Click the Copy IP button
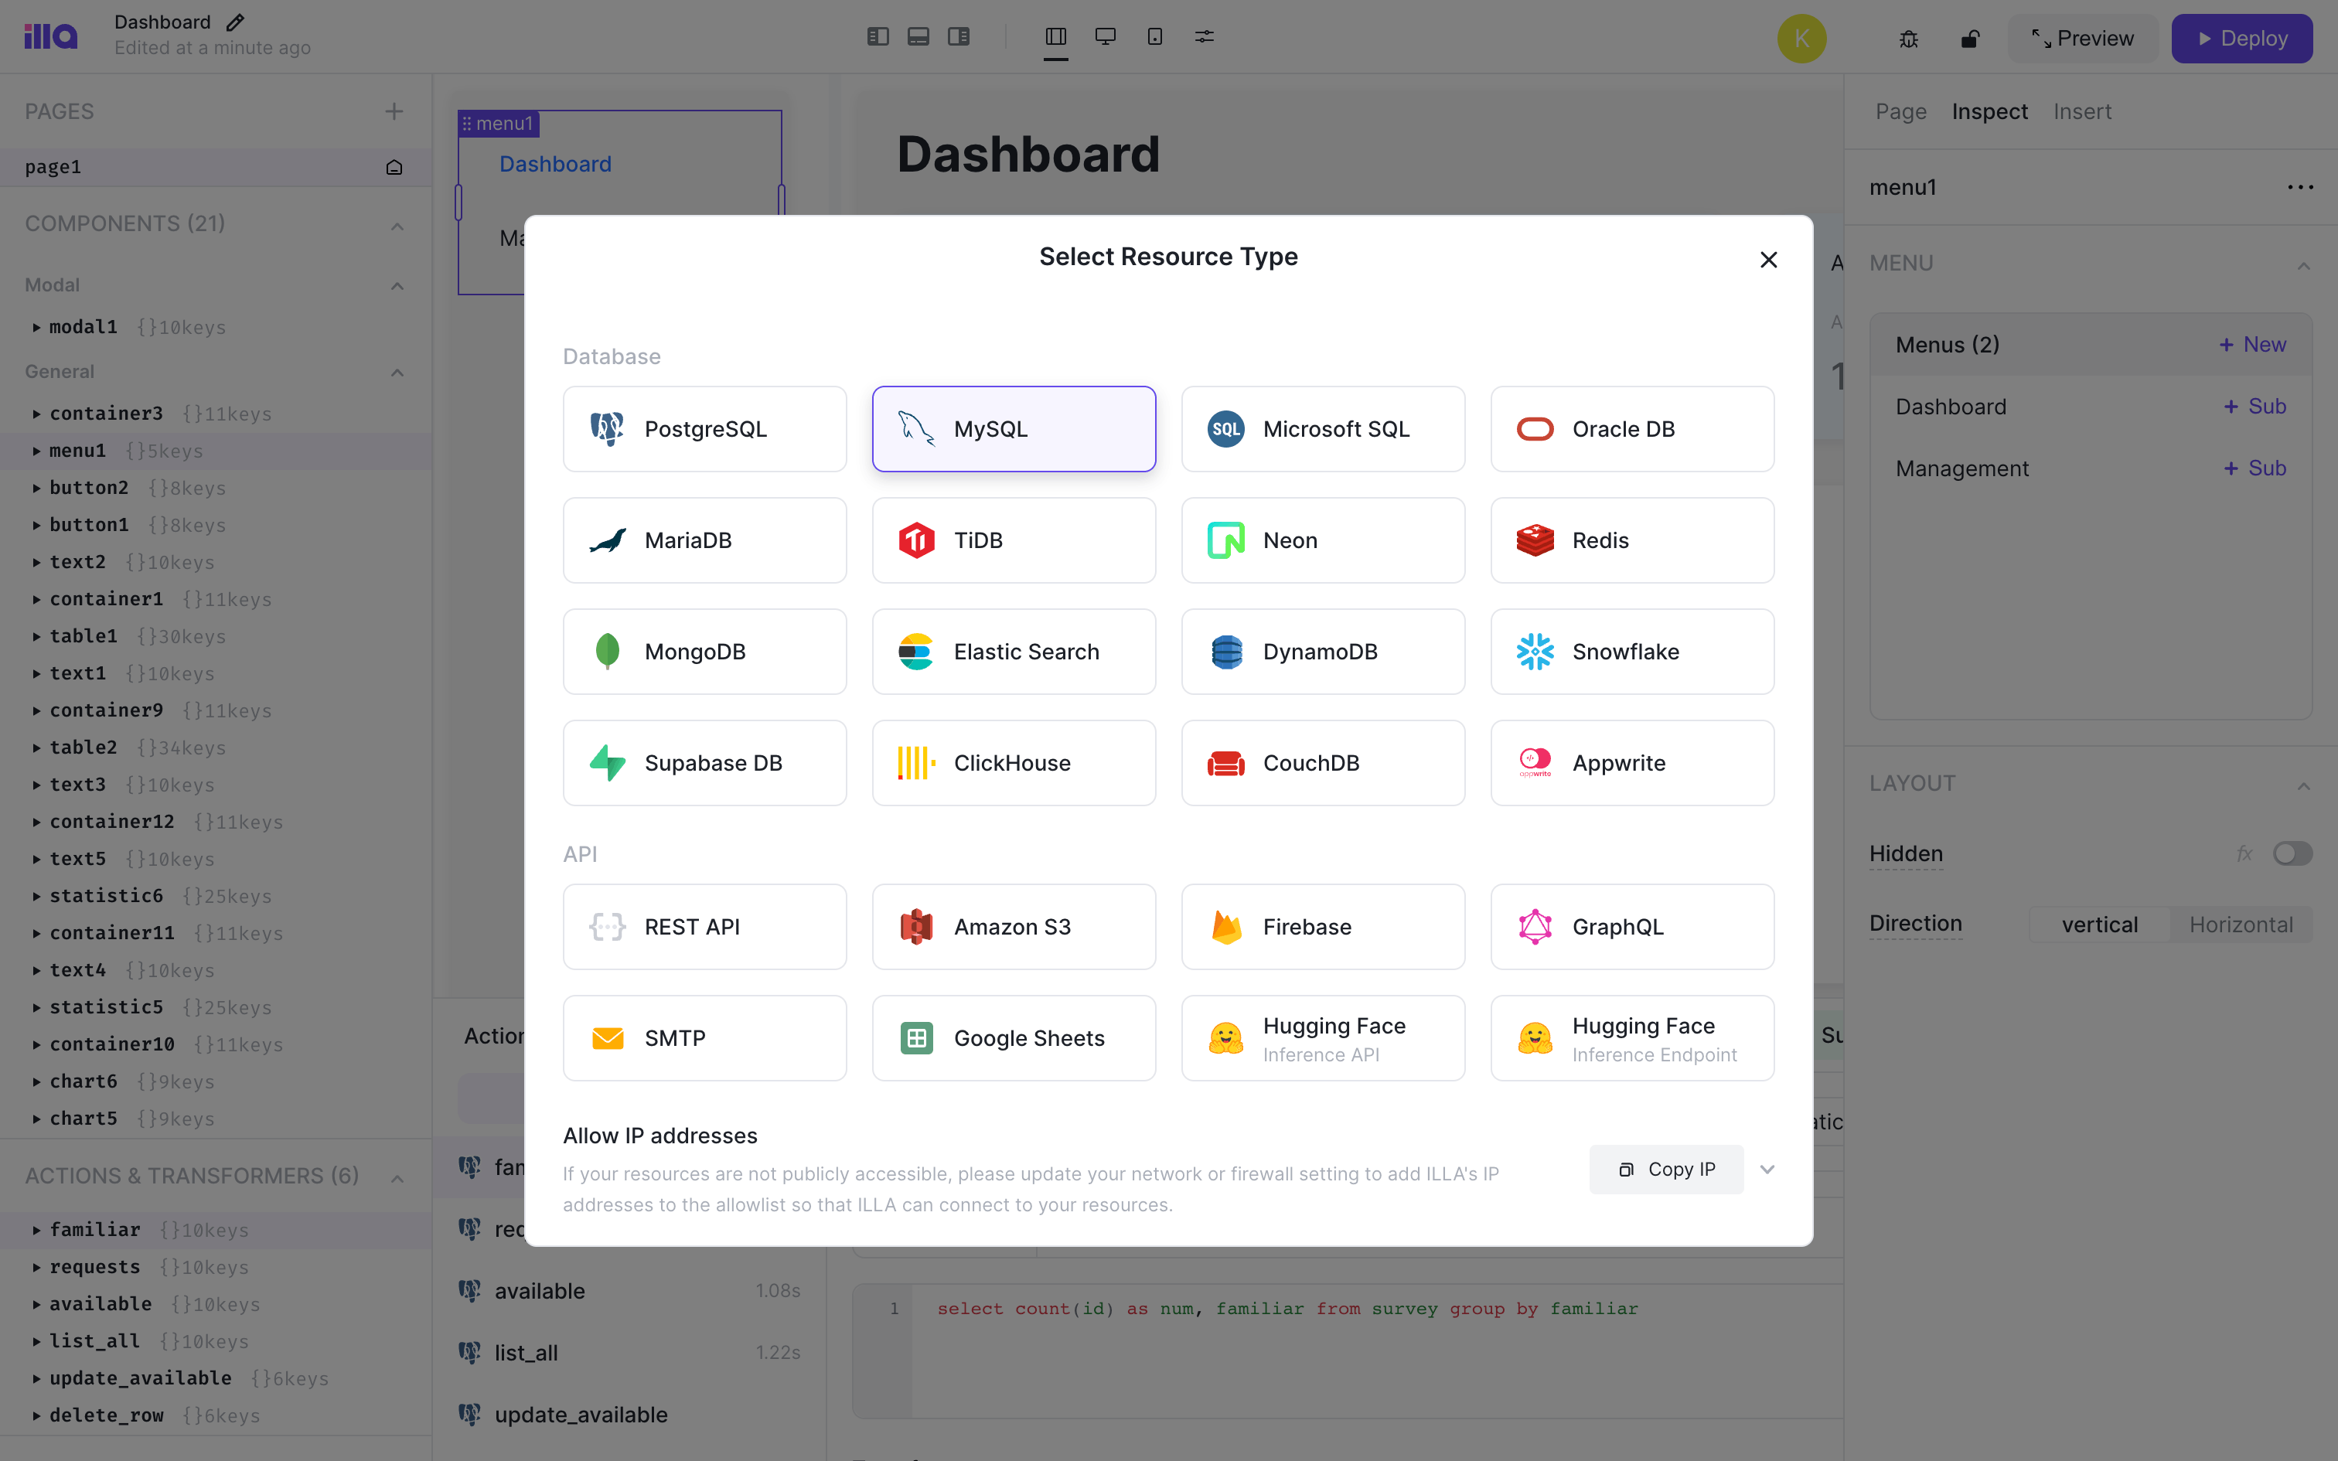This screenshot has height=1461, width=2338. pyautogui.click(x=1665, y=1169)
